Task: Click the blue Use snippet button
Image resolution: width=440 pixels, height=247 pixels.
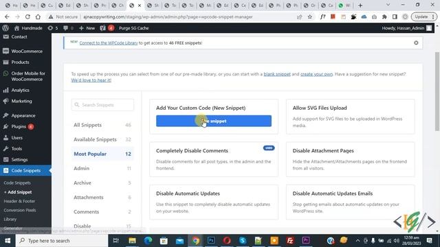Action: [214, 121]
